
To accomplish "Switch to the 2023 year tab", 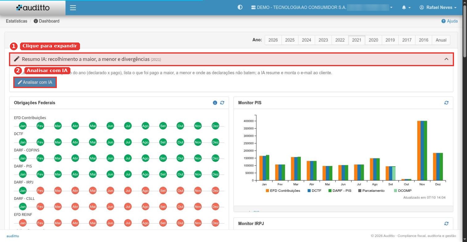I will click(323, 40).
